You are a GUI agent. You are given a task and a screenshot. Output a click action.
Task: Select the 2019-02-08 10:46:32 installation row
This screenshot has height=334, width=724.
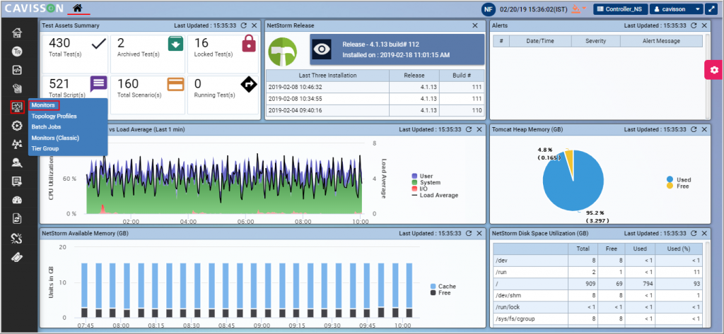[375, 87]
